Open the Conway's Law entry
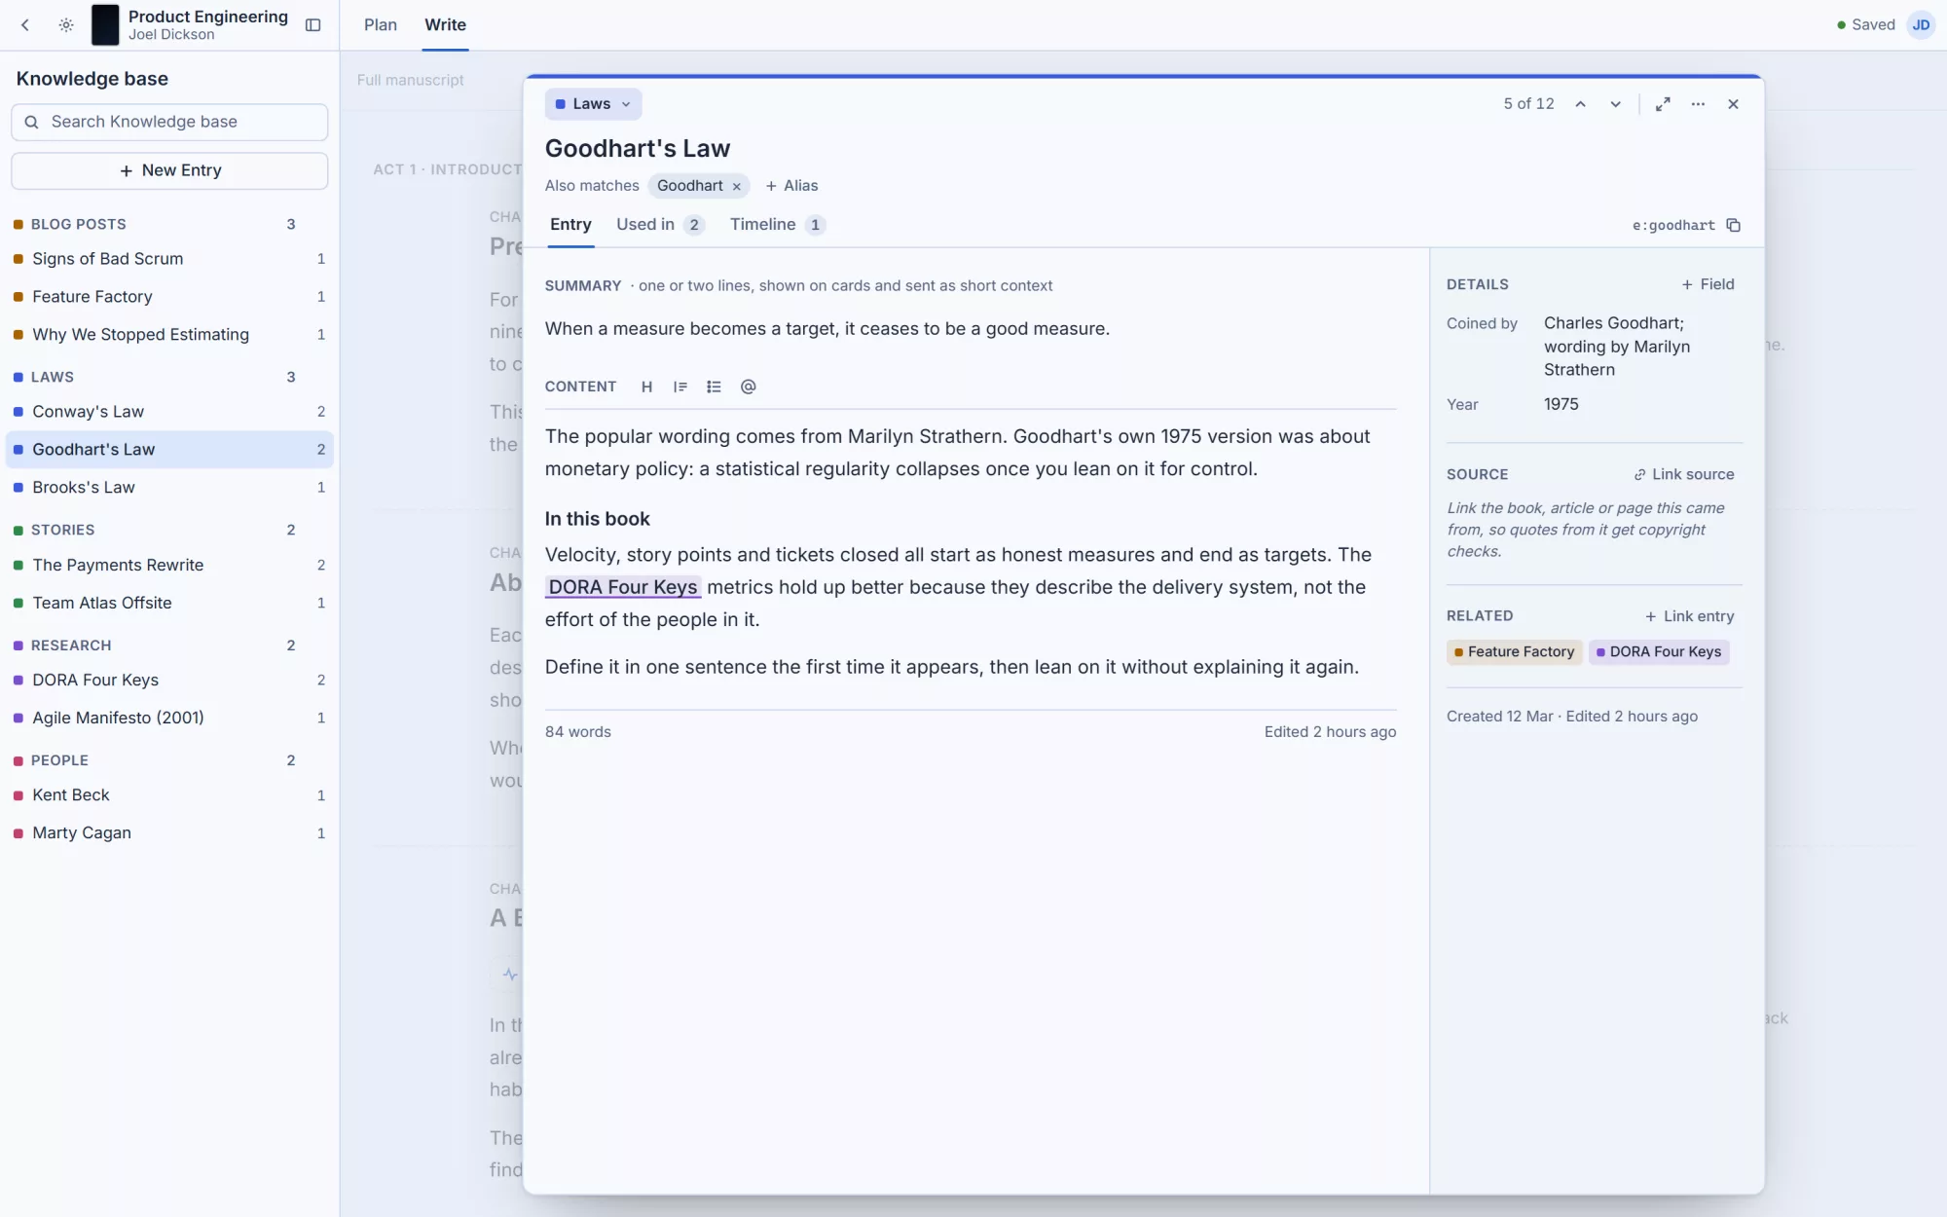Screen dimensions: 1947x1217 coord(169,412)
